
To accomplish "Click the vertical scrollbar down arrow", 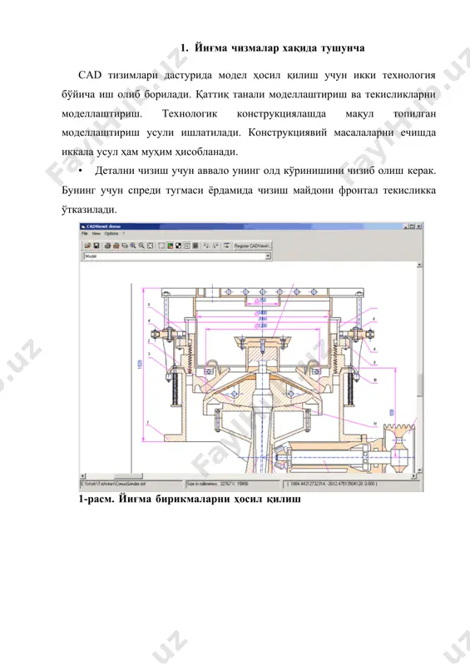I will pyautogui.click(x=420, y=470).
